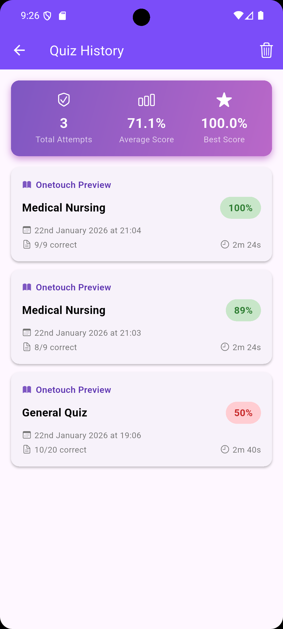
Task: Click the trash delete history icon
Action: (266, 50)
